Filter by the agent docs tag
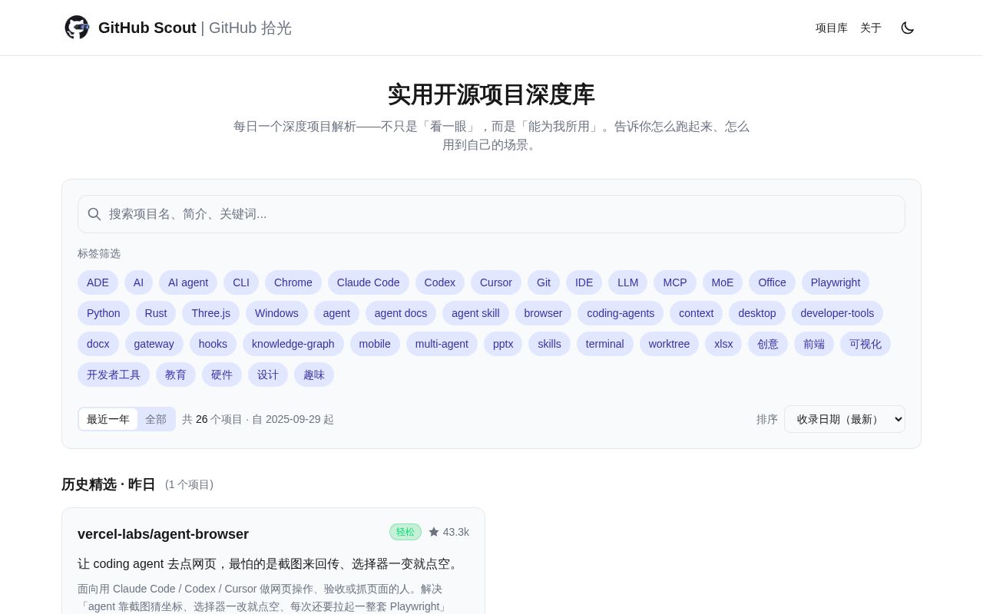Viewport: 983px width, 614px height. pos(401,313)
